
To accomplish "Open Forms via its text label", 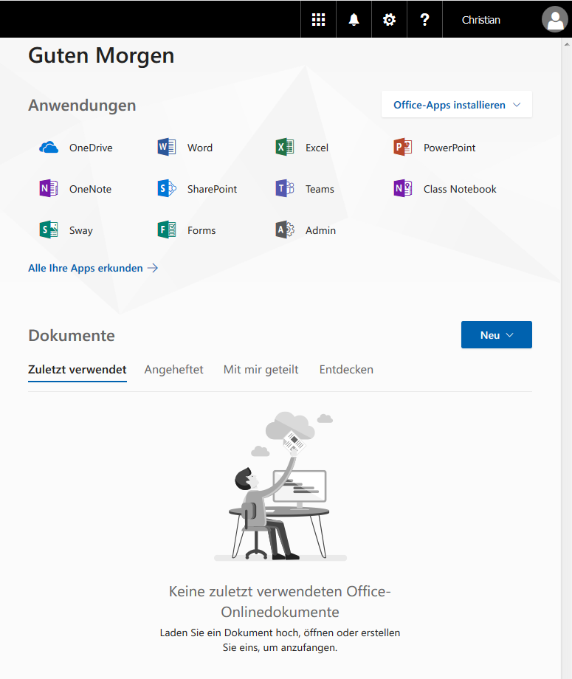I will pos(201,230).
